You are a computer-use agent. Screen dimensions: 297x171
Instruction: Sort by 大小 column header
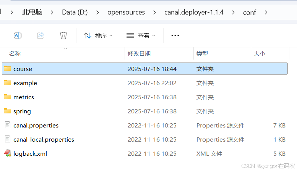click(259, 54)
